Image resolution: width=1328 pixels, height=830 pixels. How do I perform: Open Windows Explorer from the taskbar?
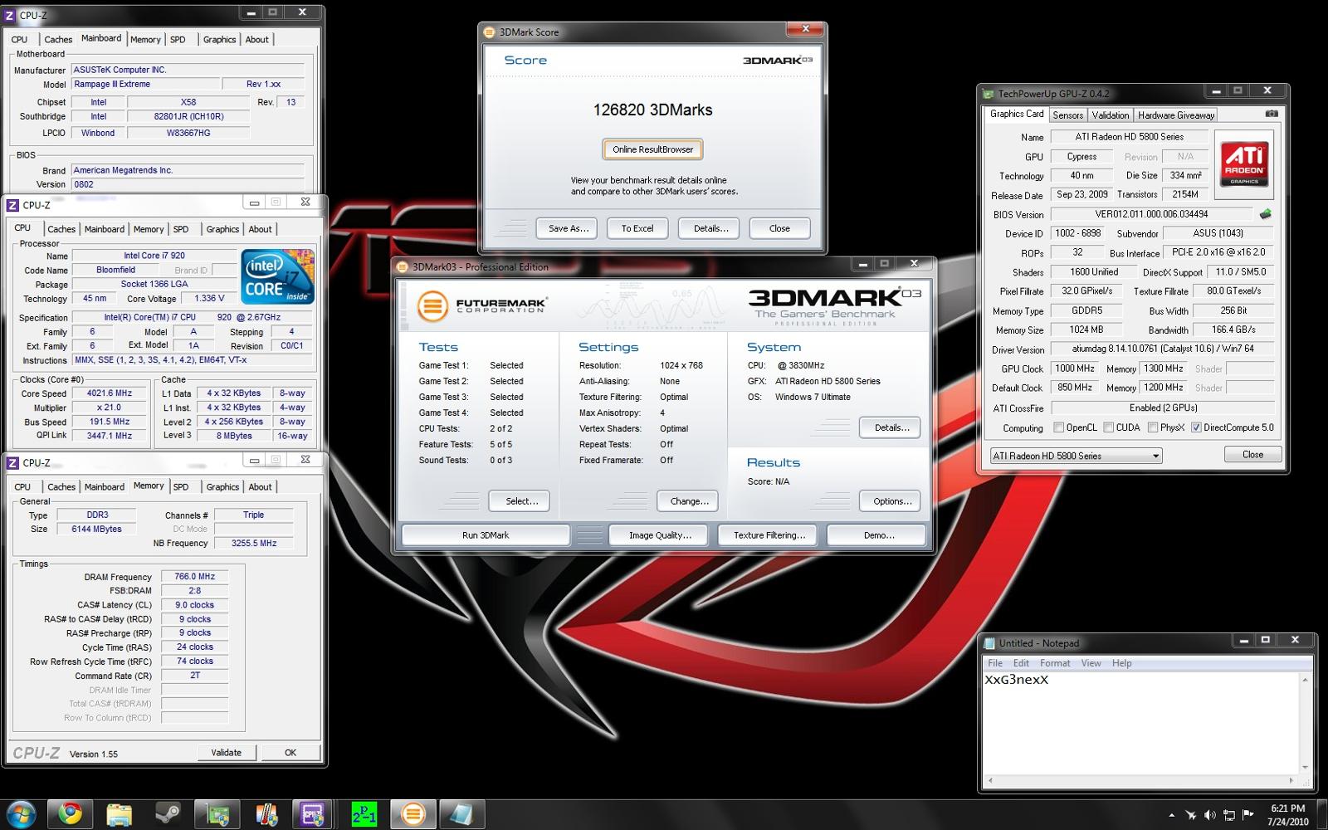(x=119, y=814)
